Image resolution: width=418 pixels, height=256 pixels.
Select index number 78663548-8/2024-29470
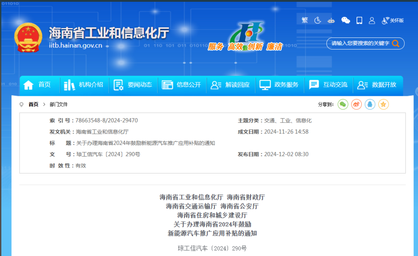coord(107,120)
